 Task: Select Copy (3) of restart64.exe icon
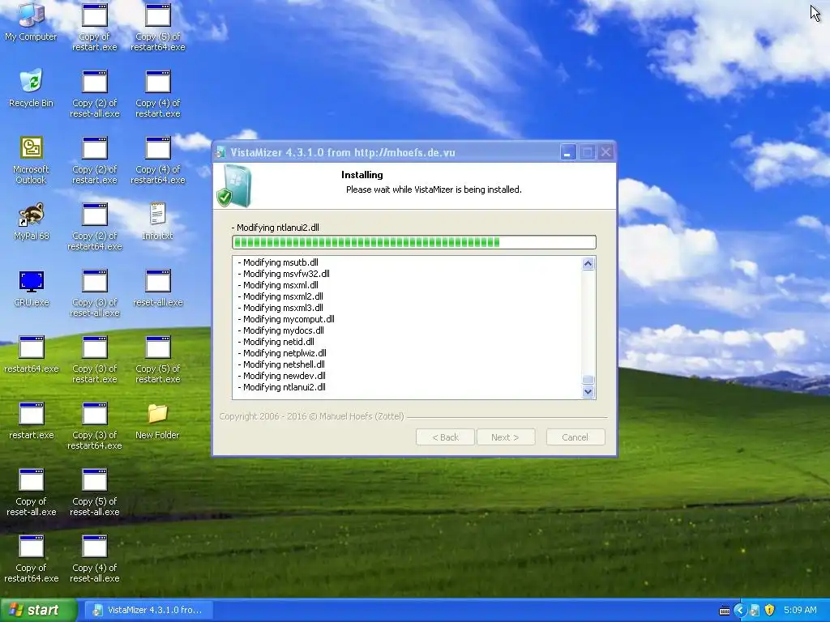click(x=94, y=426)
